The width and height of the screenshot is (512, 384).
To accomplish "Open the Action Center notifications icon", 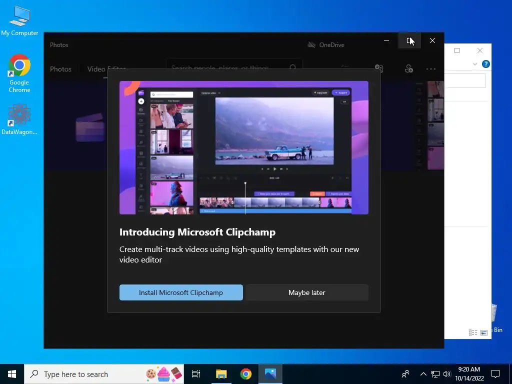I will pyautogui.click(x=495, y=374).
